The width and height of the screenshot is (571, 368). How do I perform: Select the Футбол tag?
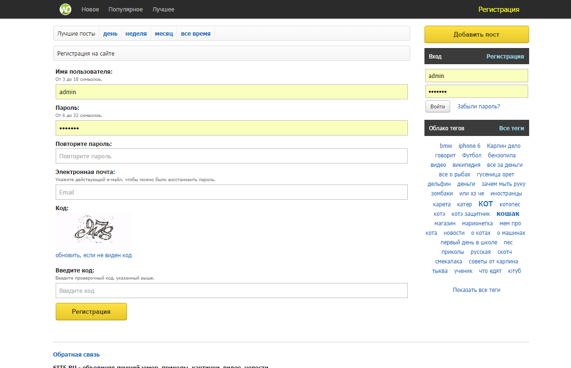click(472, 155)
